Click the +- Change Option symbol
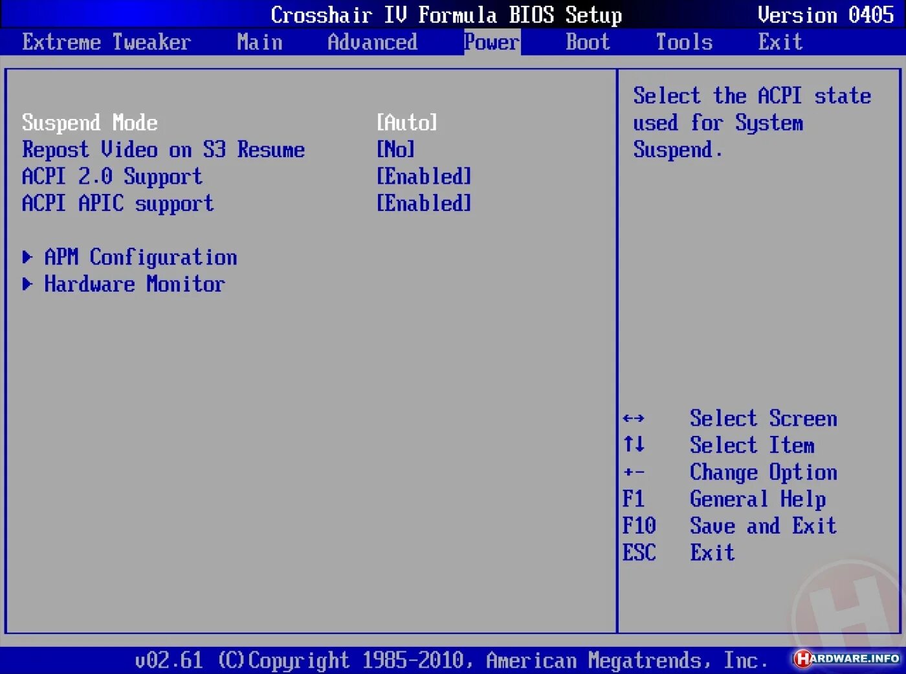906x674 pixels. (x=634, y=472)
